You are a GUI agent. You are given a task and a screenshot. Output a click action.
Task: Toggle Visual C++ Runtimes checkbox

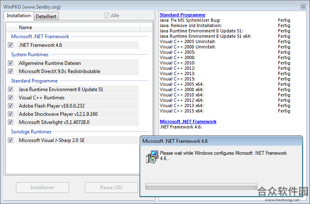[11, 98]
